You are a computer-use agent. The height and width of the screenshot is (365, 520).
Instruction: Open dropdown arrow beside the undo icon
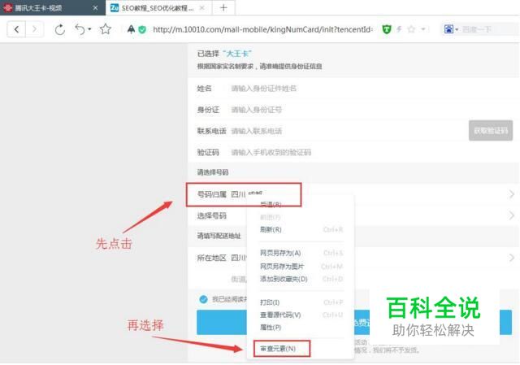point(89,29)
